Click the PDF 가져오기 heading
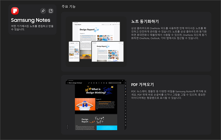The height and width of the screenshot is (140, 221). click(x=142, y=85)
